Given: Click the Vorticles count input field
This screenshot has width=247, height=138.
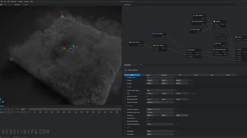Looking at the screenshot, I should click(x=160, y=77).
